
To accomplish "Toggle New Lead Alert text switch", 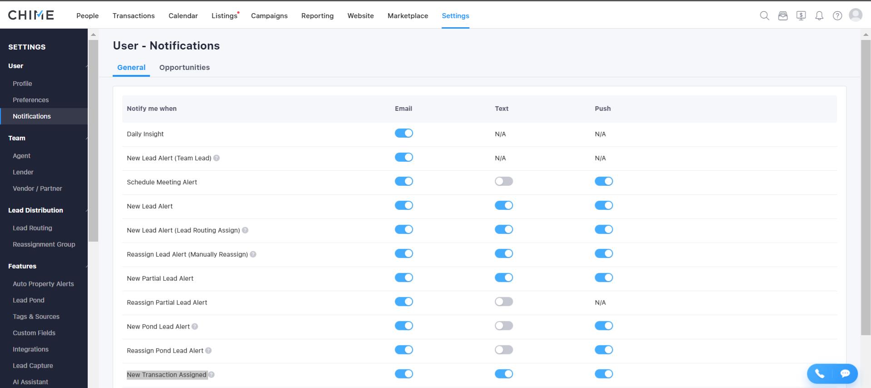I will [x=503, y=205].
